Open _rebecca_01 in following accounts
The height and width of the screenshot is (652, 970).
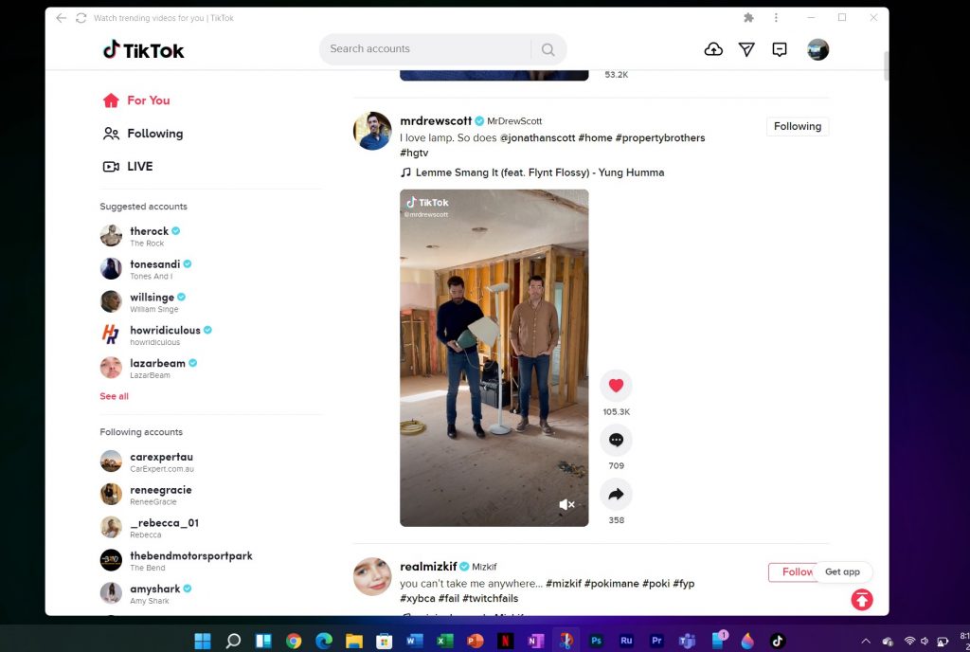pos(150,528)
